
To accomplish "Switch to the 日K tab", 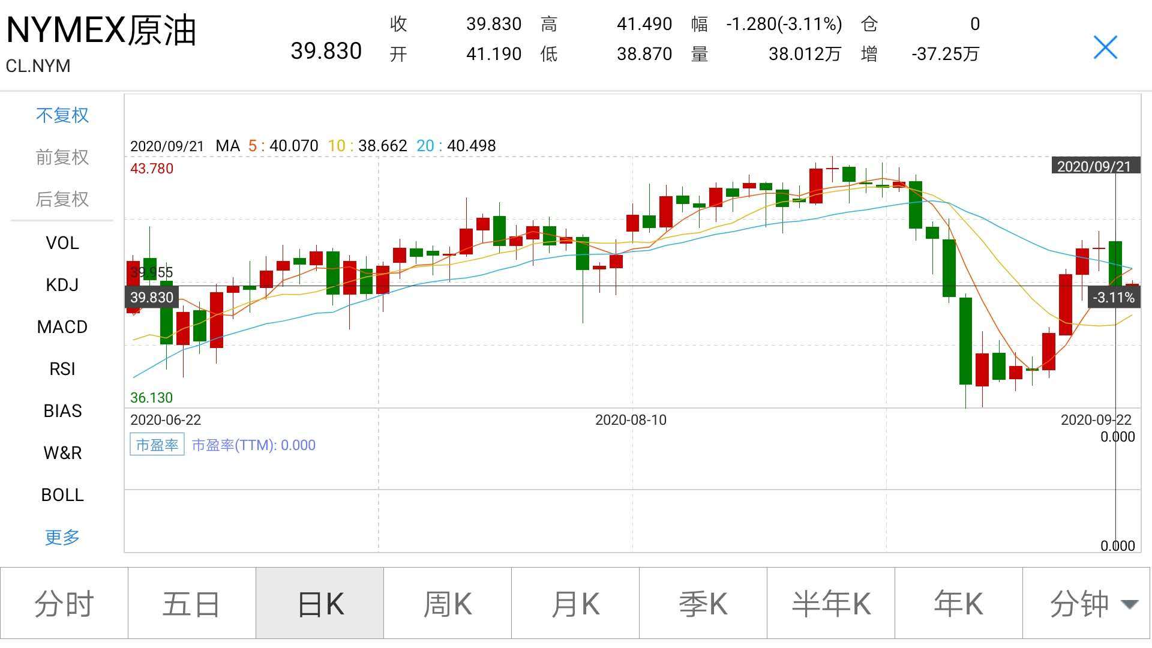I will click(320, 604).
